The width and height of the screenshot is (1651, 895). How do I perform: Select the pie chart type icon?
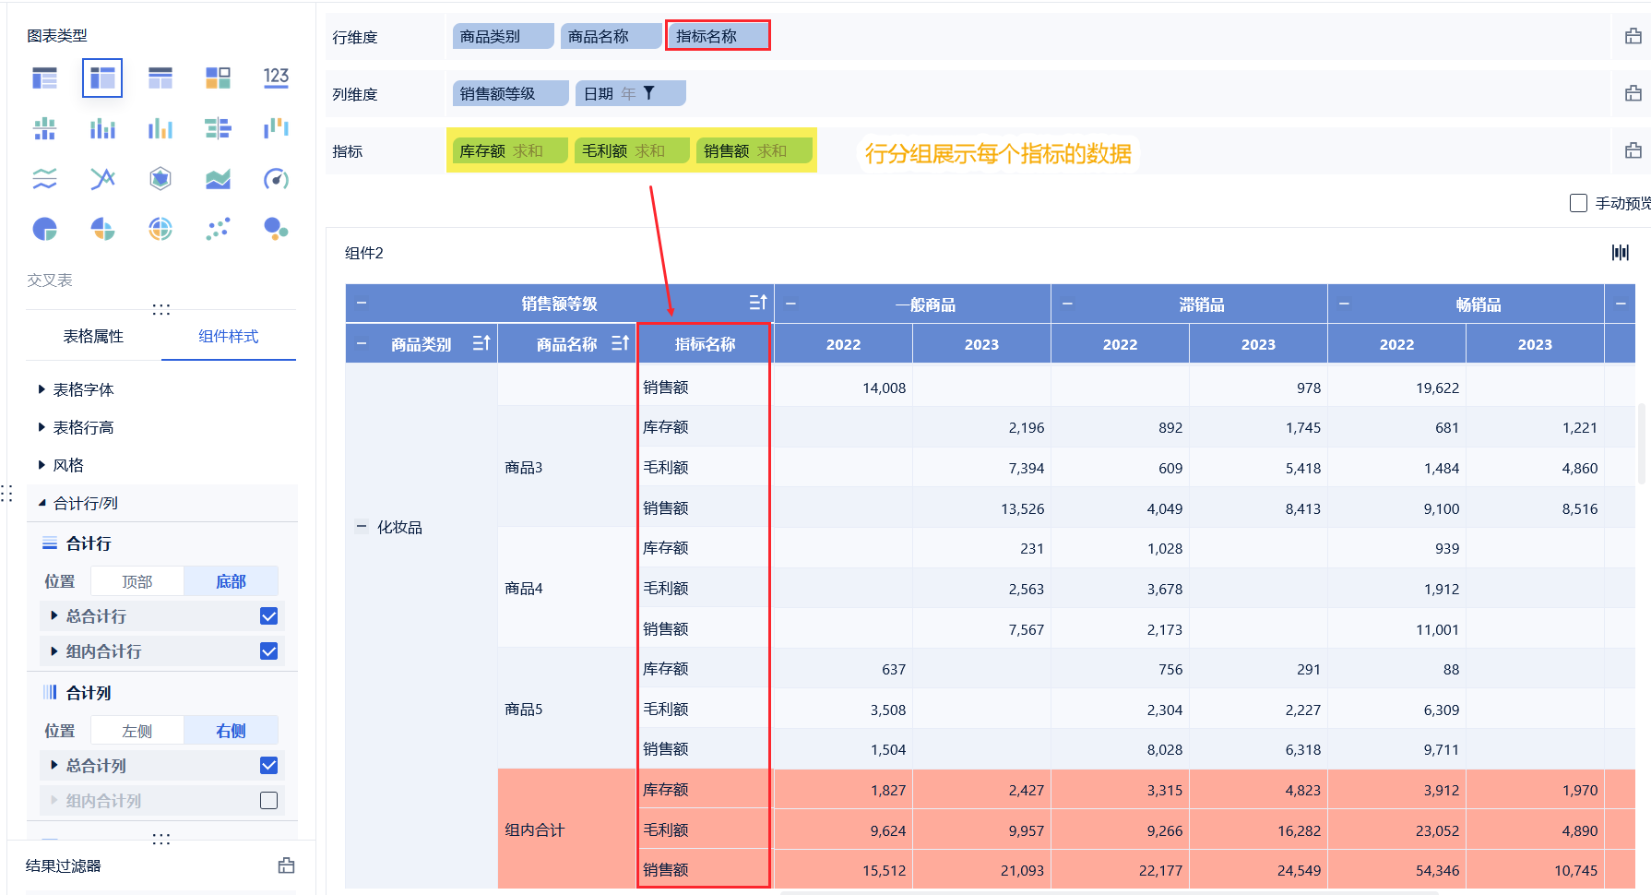click(x=45, y=229)
